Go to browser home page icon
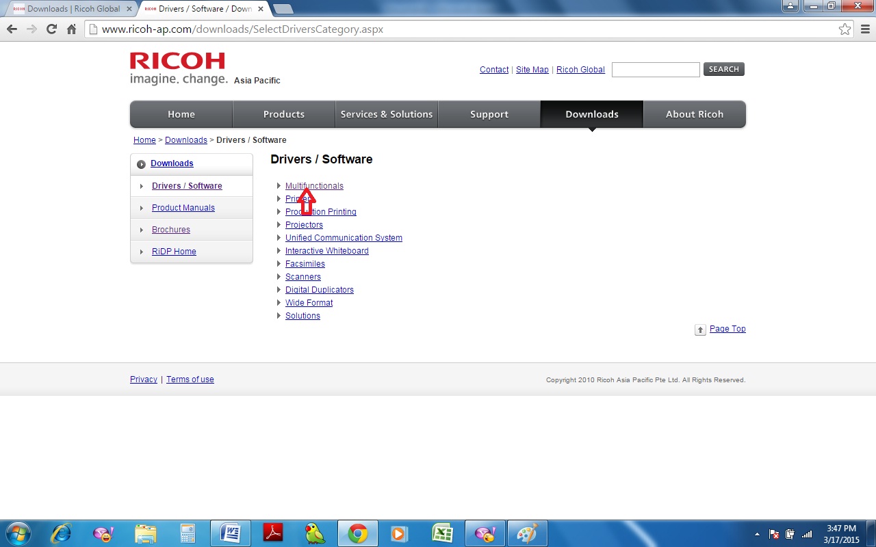Screen dimensions: 876x547 tap(71, 29)
